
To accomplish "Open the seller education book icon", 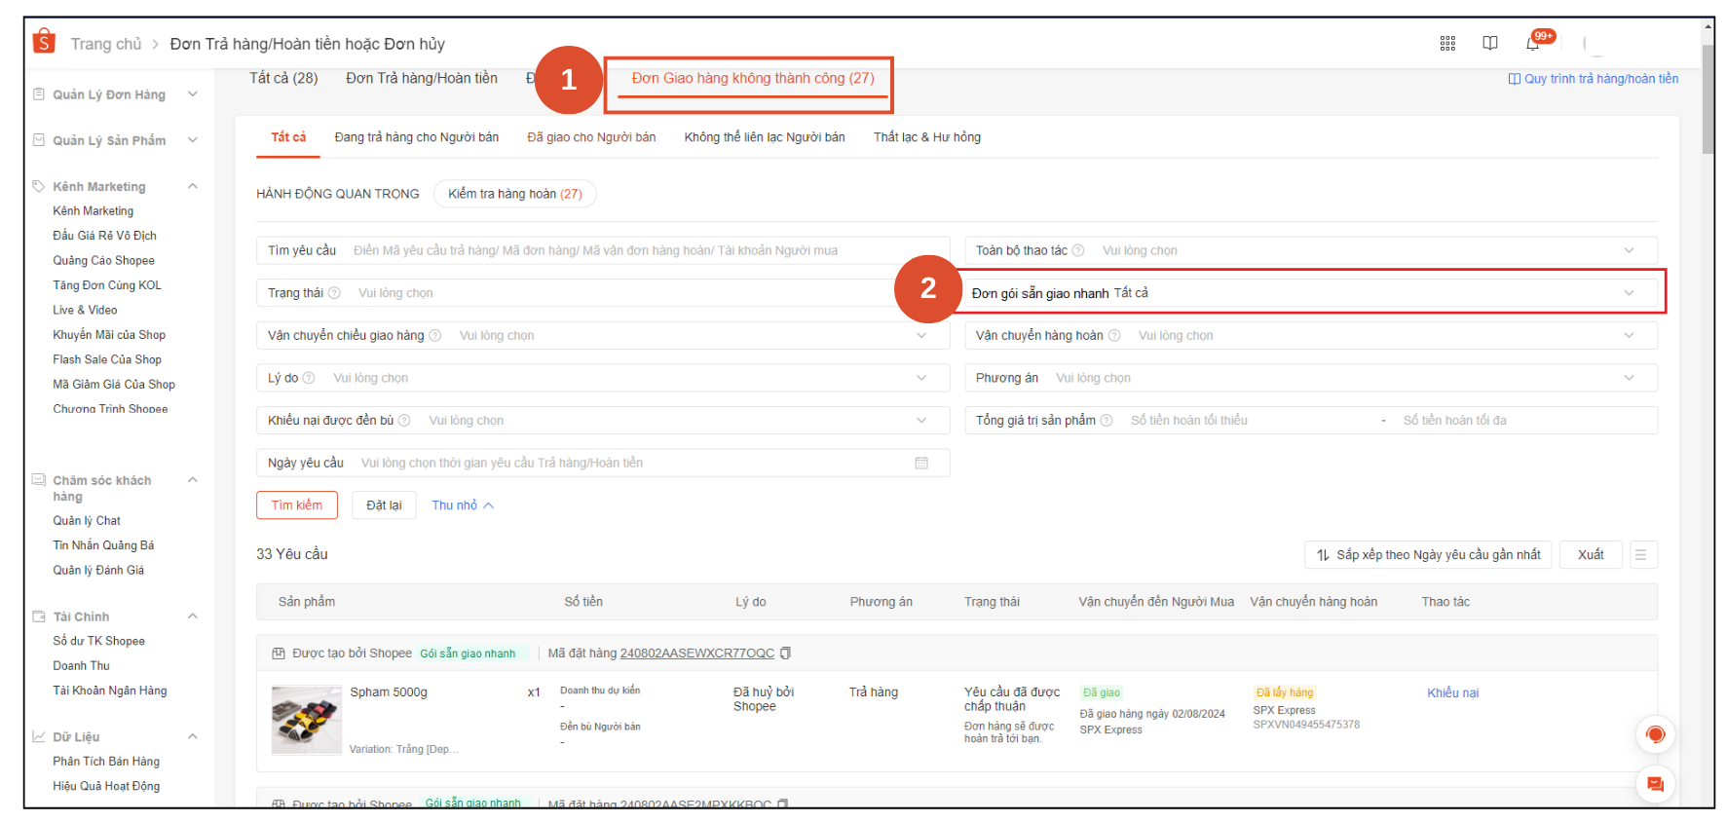I will (x=1489, y=43).
